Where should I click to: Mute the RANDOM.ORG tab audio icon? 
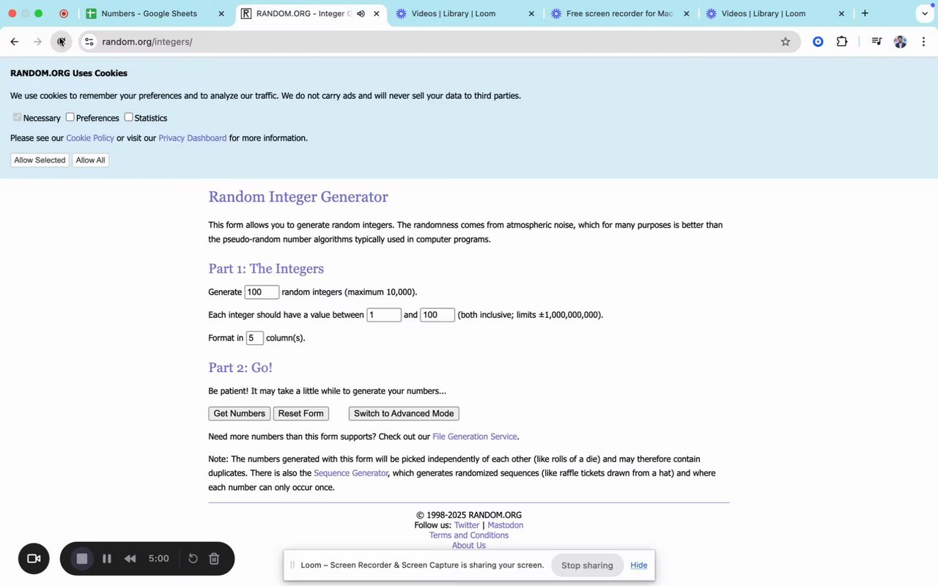(x=361, y=13)
